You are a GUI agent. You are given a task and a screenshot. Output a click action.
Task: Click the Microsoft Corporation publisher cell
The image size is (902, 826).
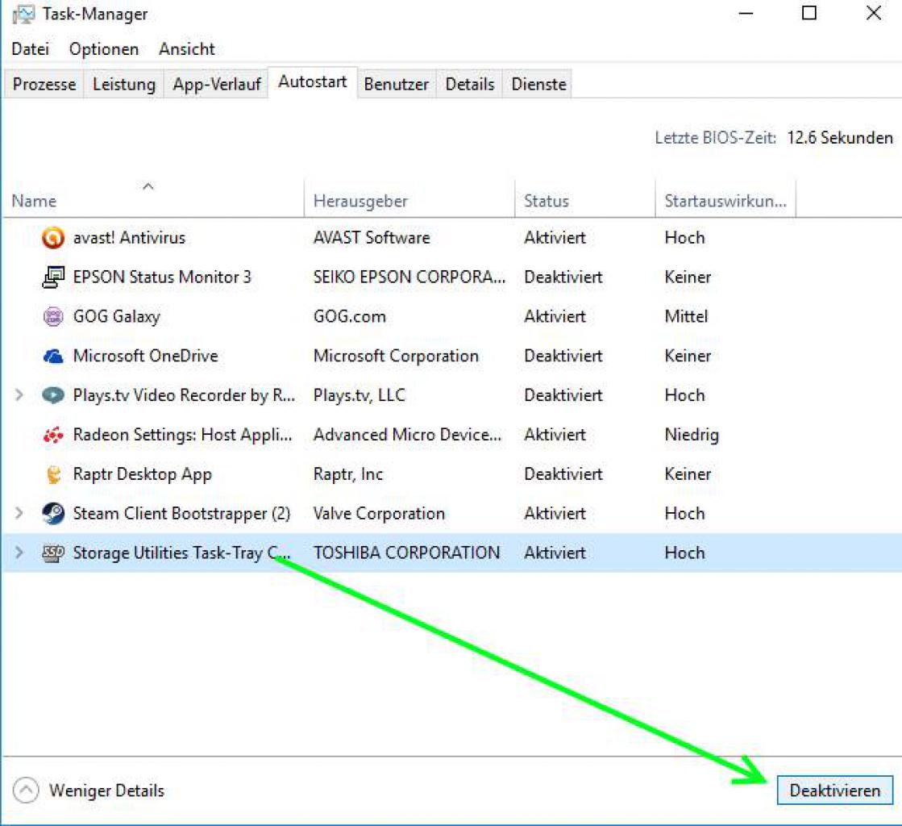click(396, 356)
